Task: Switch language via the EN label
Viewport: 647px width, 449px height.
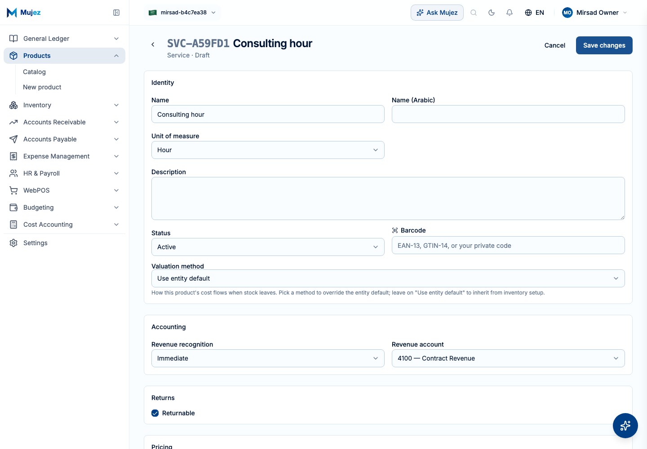Action: pyautogui.click(x=540, y=13)
